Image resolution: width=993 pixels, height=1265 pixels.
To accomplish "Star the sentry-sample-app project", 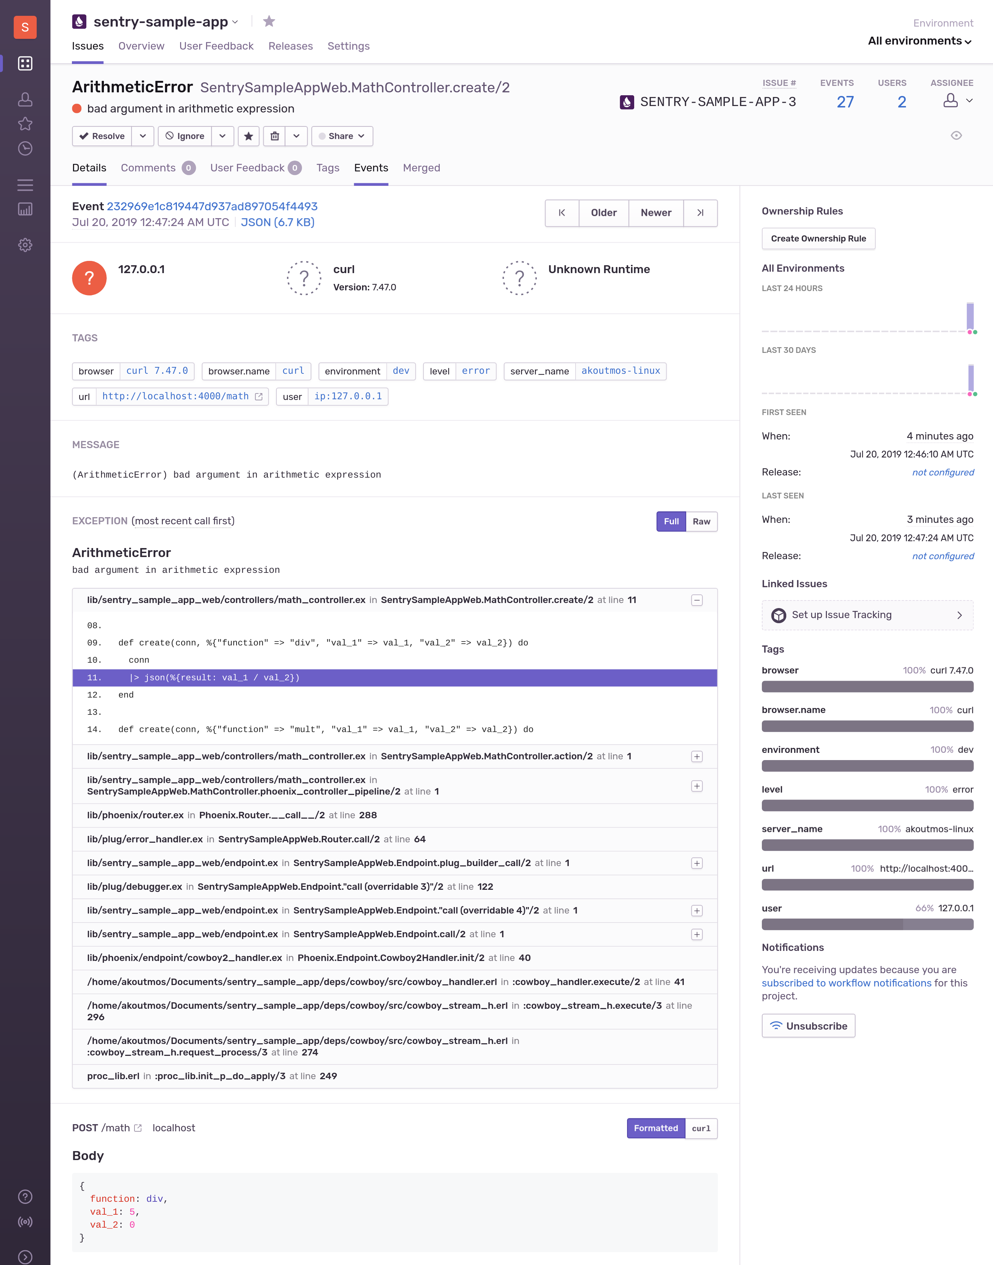I will tap(269, 22).
